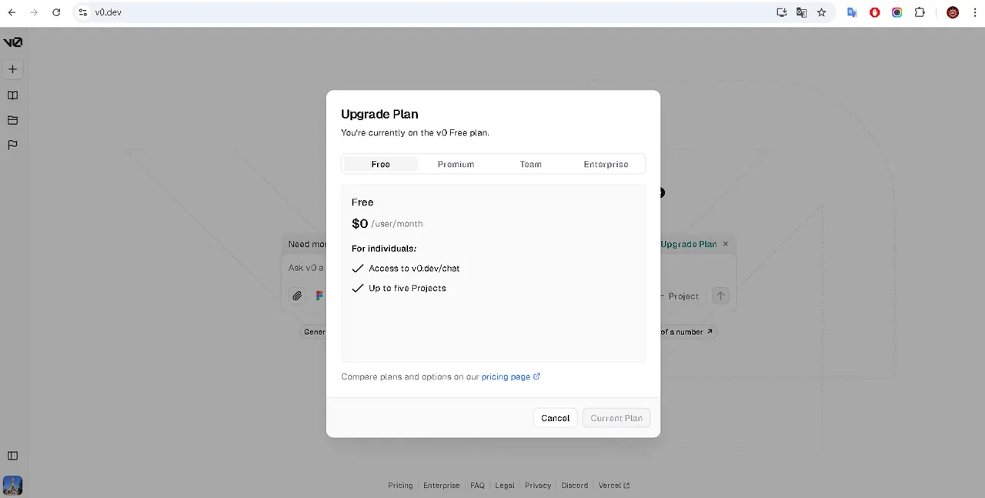Switch to the Team plan tab
Viewport: 985px width, 498px height.
531,164
